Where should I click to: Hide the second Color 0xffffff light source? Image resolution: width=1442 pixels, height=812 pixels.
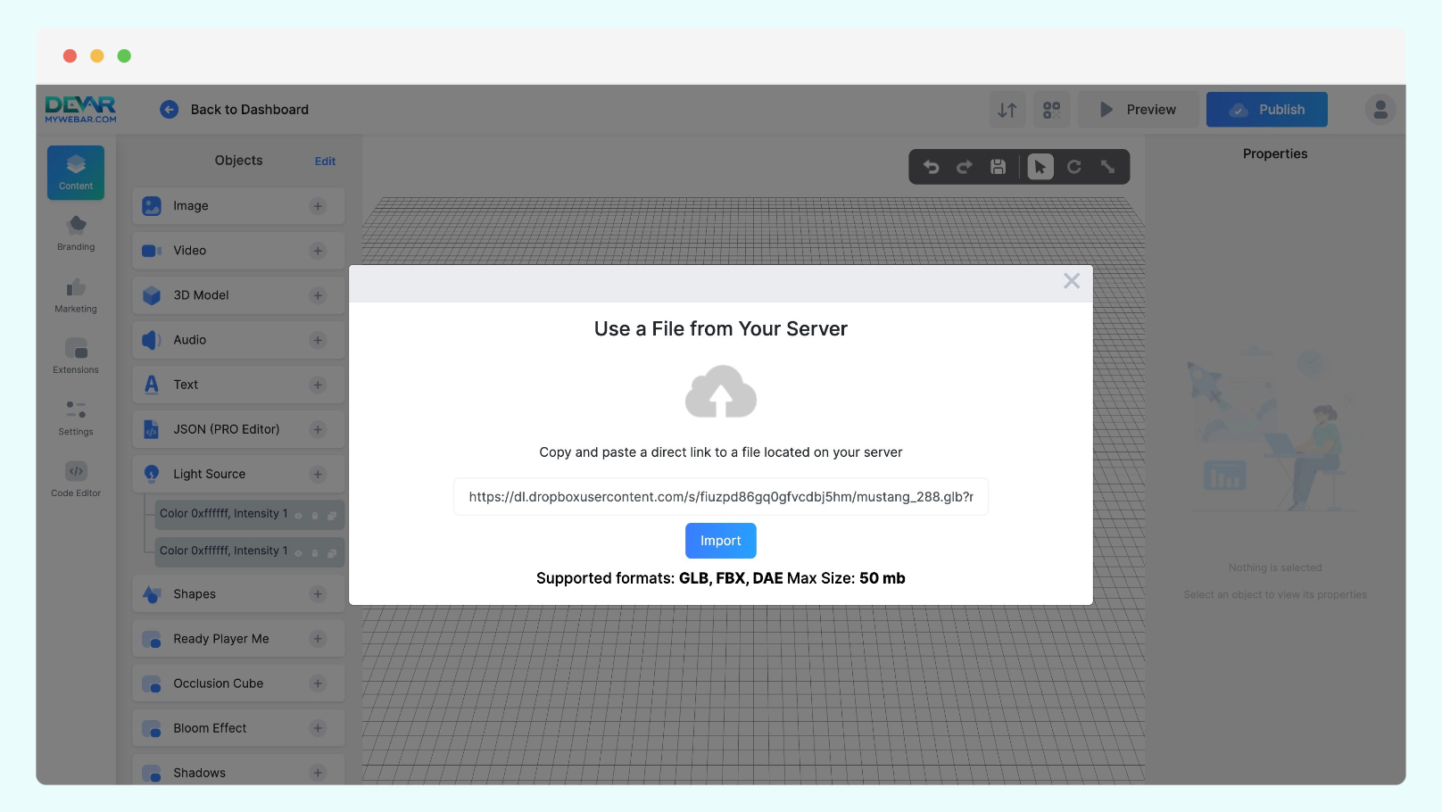(x=298, y=551)
